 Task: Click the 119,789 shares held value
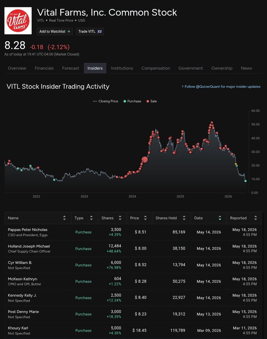click(x=178, y=330)
